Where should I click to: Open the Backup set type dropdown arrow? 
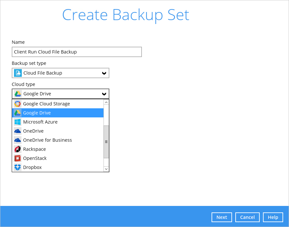tap(104, 73)
